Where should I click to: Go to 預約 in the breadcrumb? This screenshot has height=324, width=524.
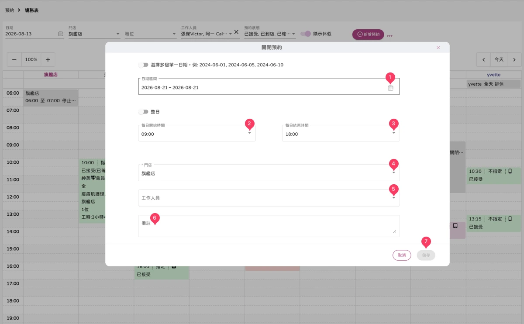pyautogui.click(x=10, y=10)
